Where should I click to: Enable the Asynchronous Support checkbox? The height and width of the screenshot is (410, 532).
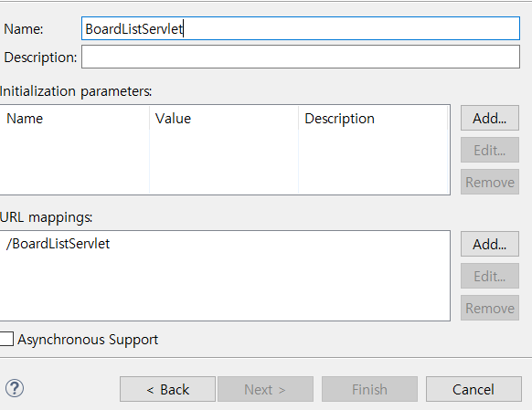(x=6, y=339)
